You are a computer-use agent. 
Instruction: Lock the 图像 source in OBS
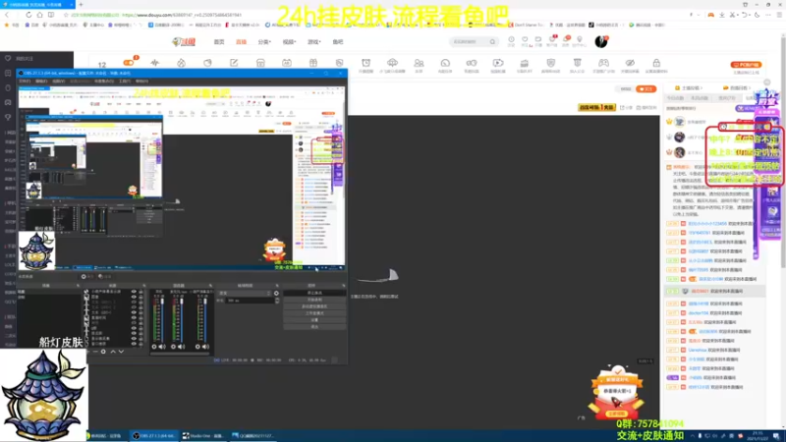(x=140, y=297)
